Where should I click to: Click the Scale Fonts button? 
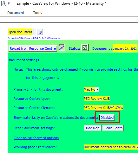pos(113,128)
